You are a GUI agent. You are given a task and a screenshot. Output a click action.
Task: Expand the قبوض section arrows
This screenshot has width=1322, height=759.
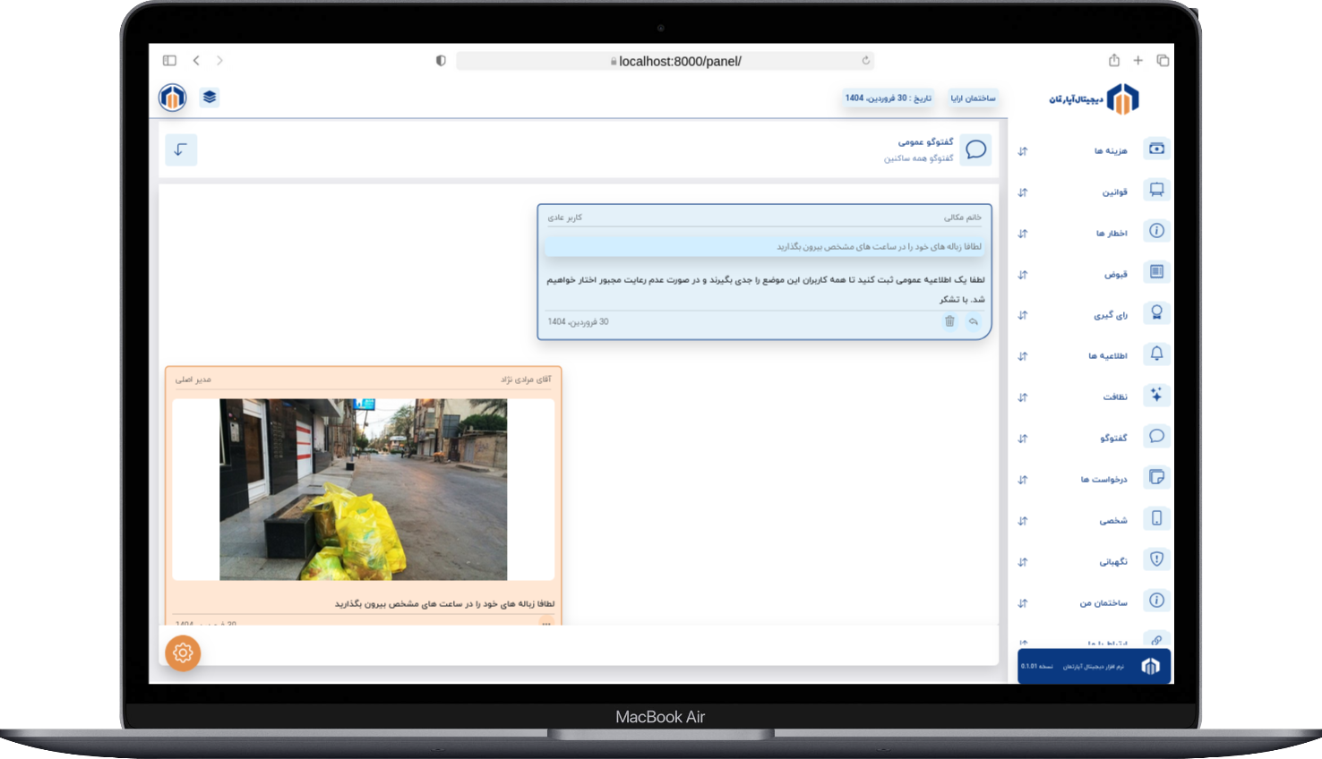(1023, 275)
